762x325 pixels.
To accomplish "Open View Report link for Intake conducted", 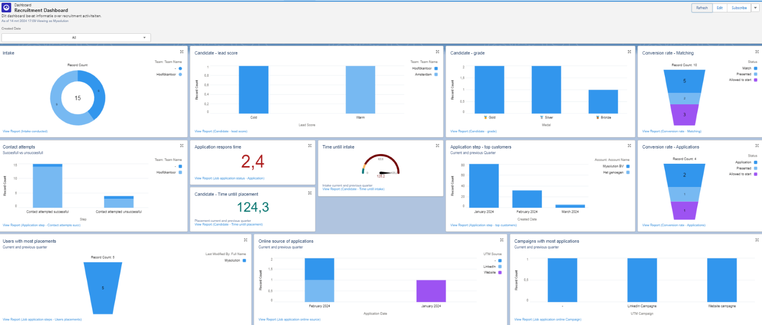I will click(x=25, y=131).
